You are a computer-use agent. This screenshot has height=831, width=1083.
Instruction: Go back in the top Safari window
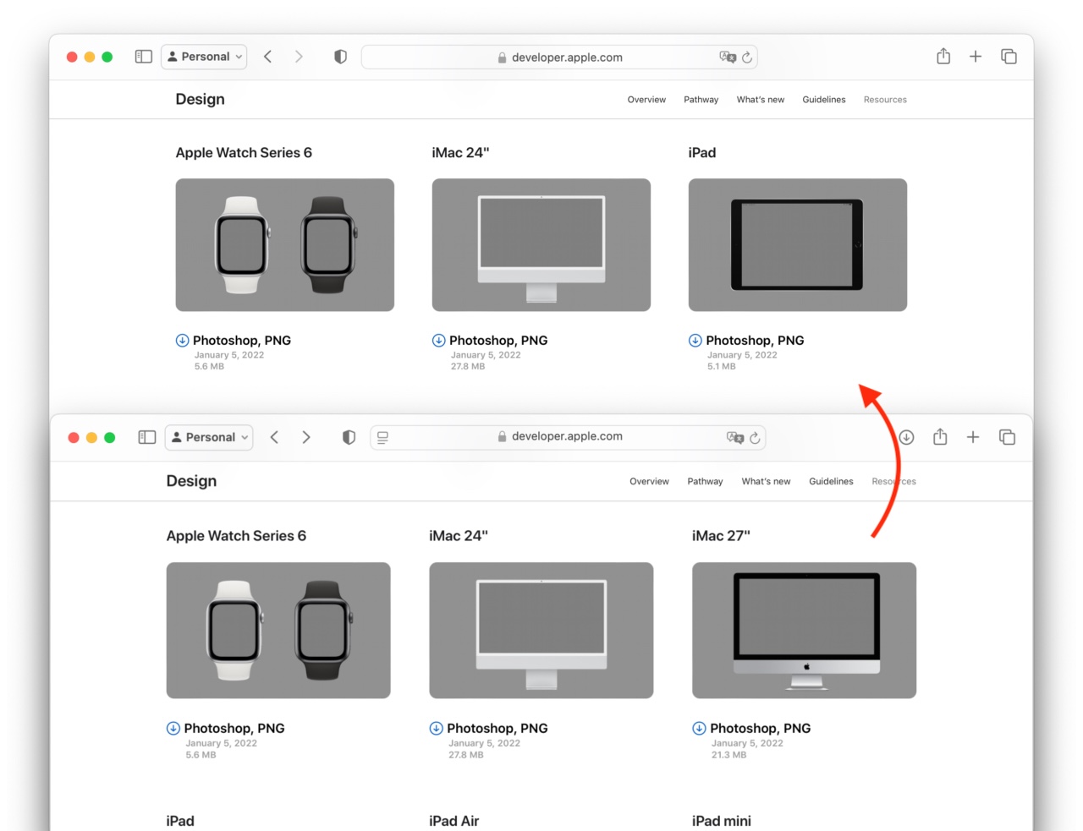point(267,57)
